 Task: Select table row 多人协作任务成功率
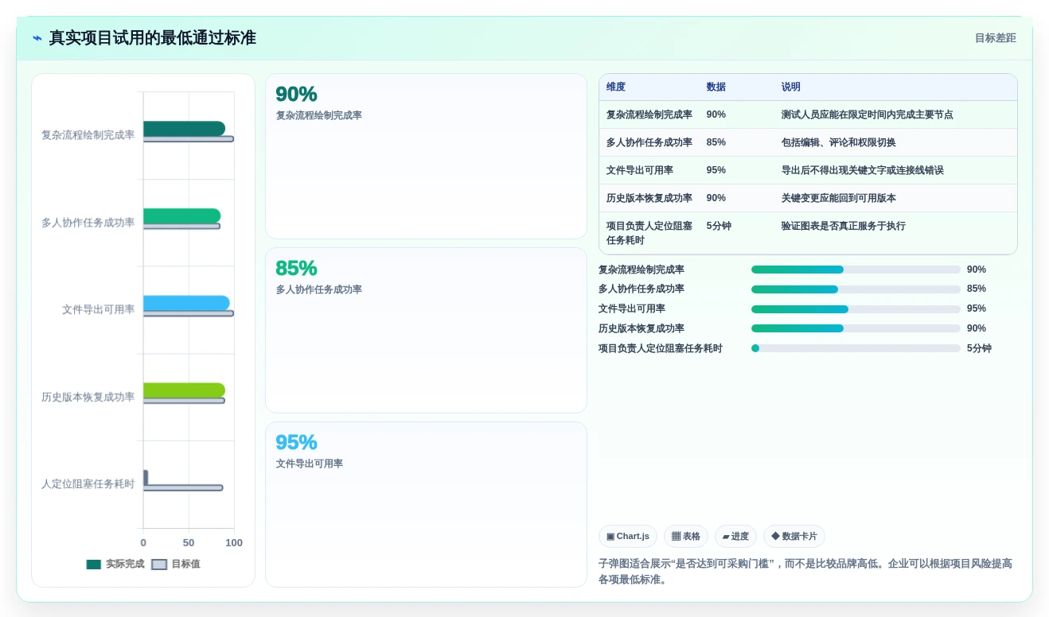pyautogui.click(x=808, y=142)
